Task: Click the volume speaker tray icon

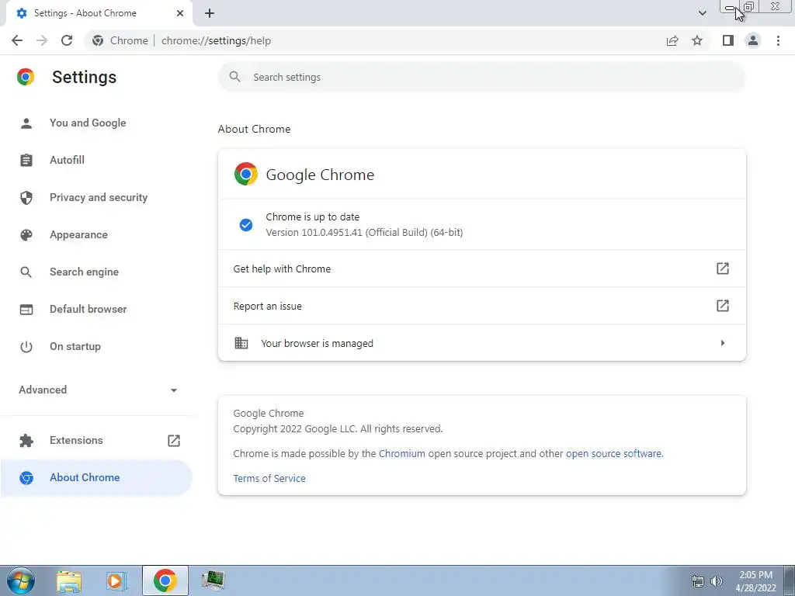Action: coord(717,581)
